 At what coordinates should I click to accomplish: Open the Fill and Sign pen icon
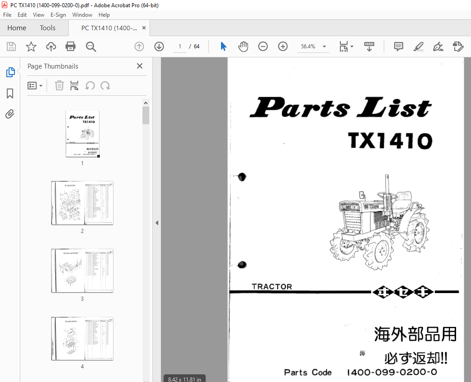(x=438, y=47)
